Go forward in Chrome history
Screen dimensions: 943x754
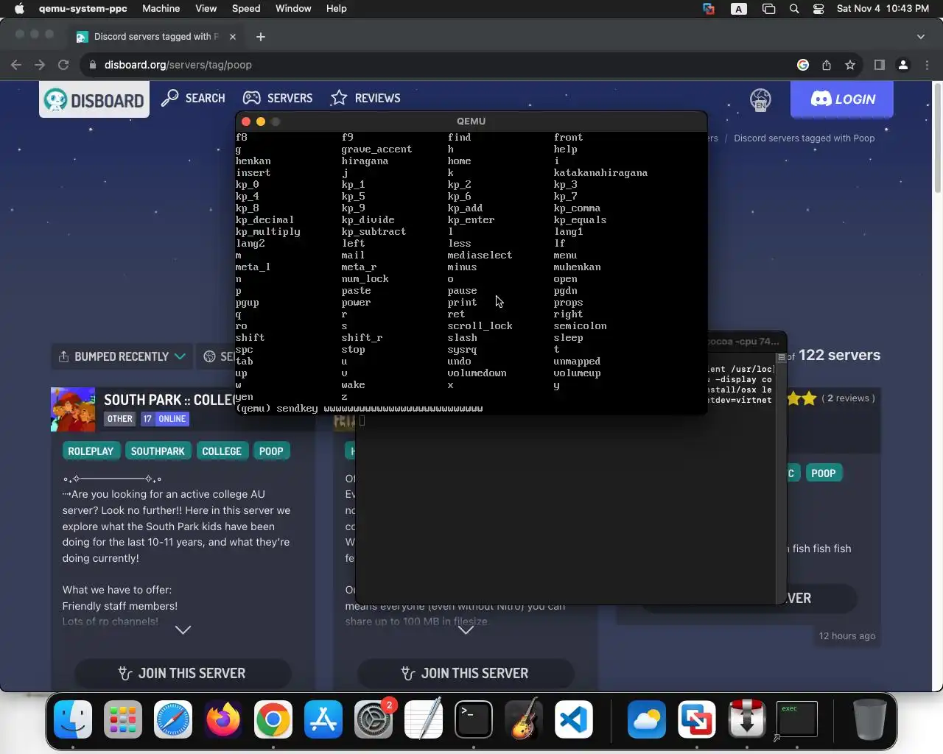tap(40, 65)
